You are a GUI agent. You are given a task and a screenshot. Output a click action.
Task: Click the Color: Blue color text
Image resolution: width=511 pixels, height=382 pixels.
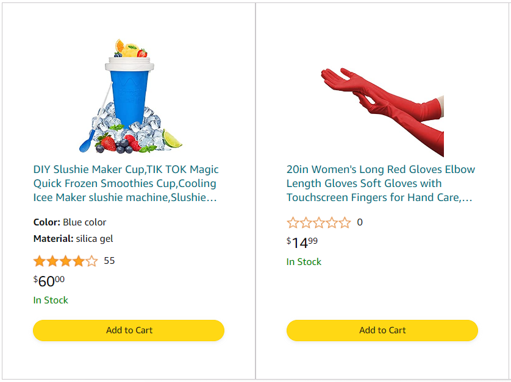pos(70,222)
